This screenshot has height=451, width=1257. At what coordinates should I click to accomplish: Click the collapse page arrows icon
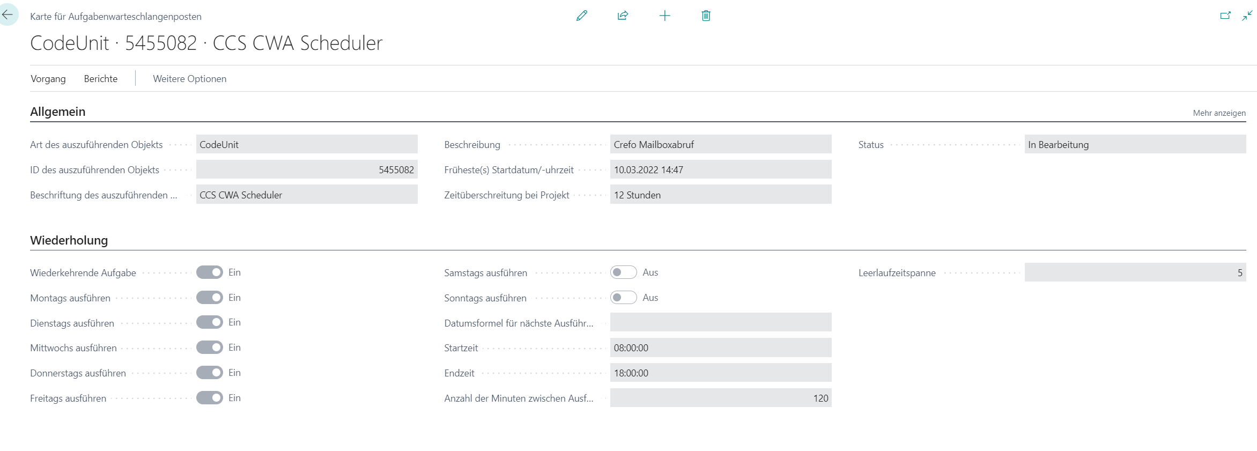click(x=1247, y=16)
